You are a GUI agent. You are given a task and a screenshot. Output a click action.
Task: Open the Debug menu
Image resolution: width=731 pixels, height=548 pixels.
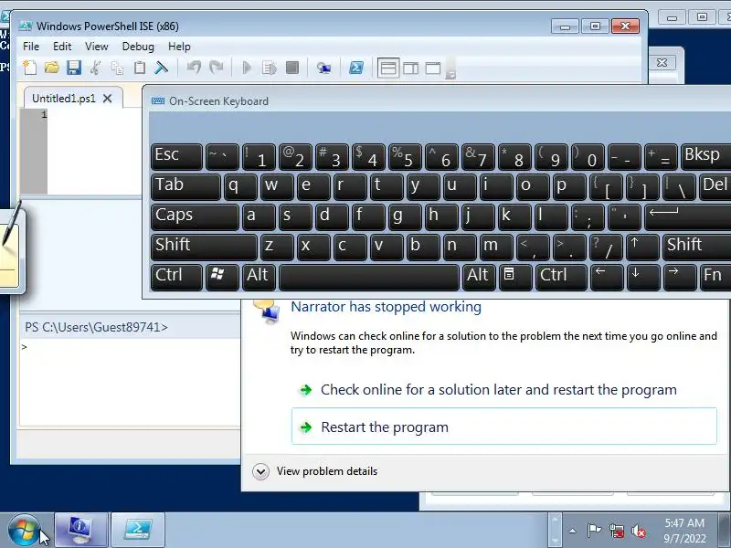[x=138, y=47]
